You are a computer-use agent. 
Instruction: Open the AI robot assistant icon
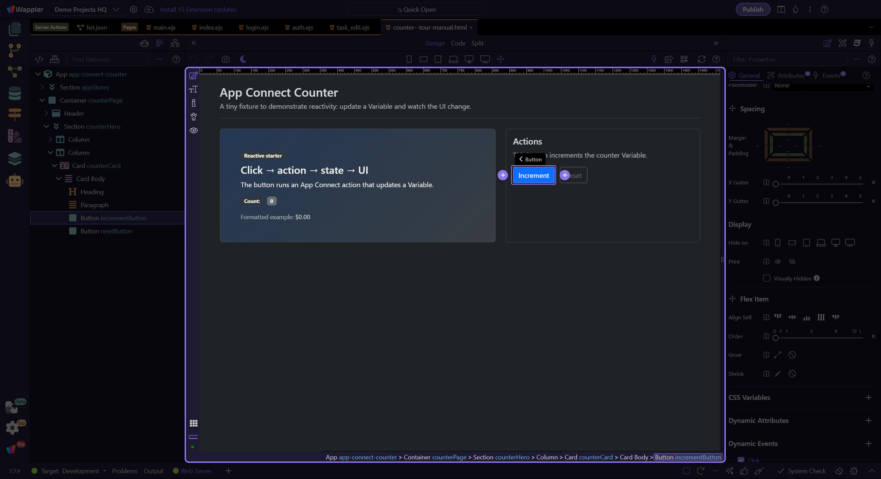(15, 181)
